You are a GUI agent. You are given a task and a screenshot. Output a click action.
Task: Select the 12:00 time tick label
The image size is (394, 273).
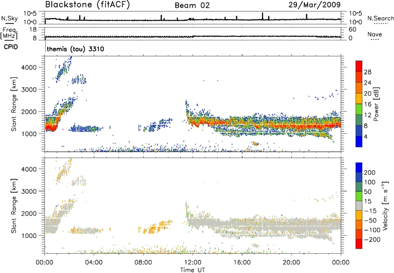pyautogui.click(x=193, y=263)
